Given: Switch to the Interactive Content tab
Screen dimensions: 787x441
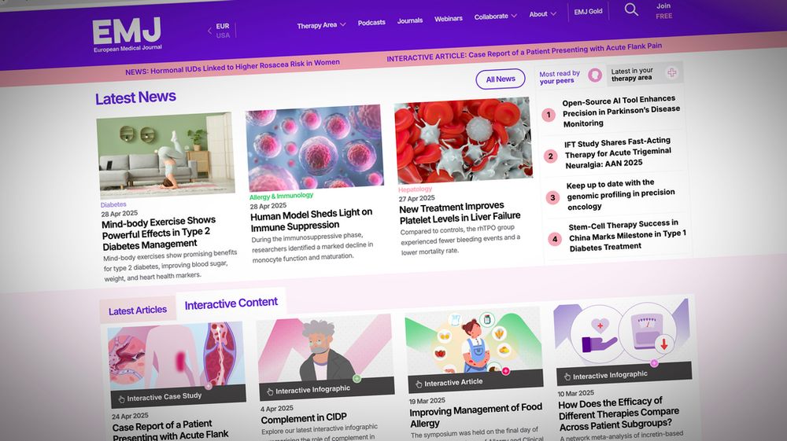Looking at the screenshot, I should [231, 303].
